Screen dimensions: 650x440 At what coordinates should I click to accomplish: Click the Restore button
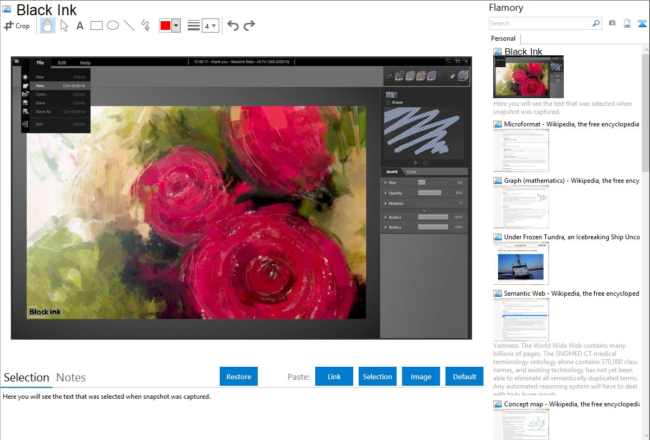click(x=239, y=377)
